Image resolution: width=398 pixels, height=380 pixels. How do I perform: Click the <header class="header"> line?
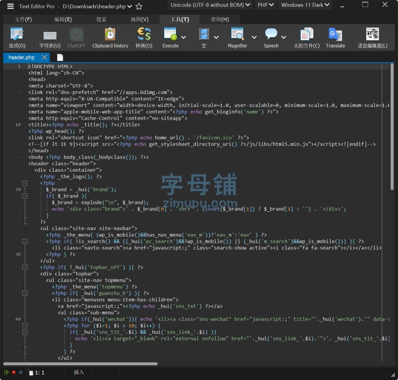click(x=62, y=164)
